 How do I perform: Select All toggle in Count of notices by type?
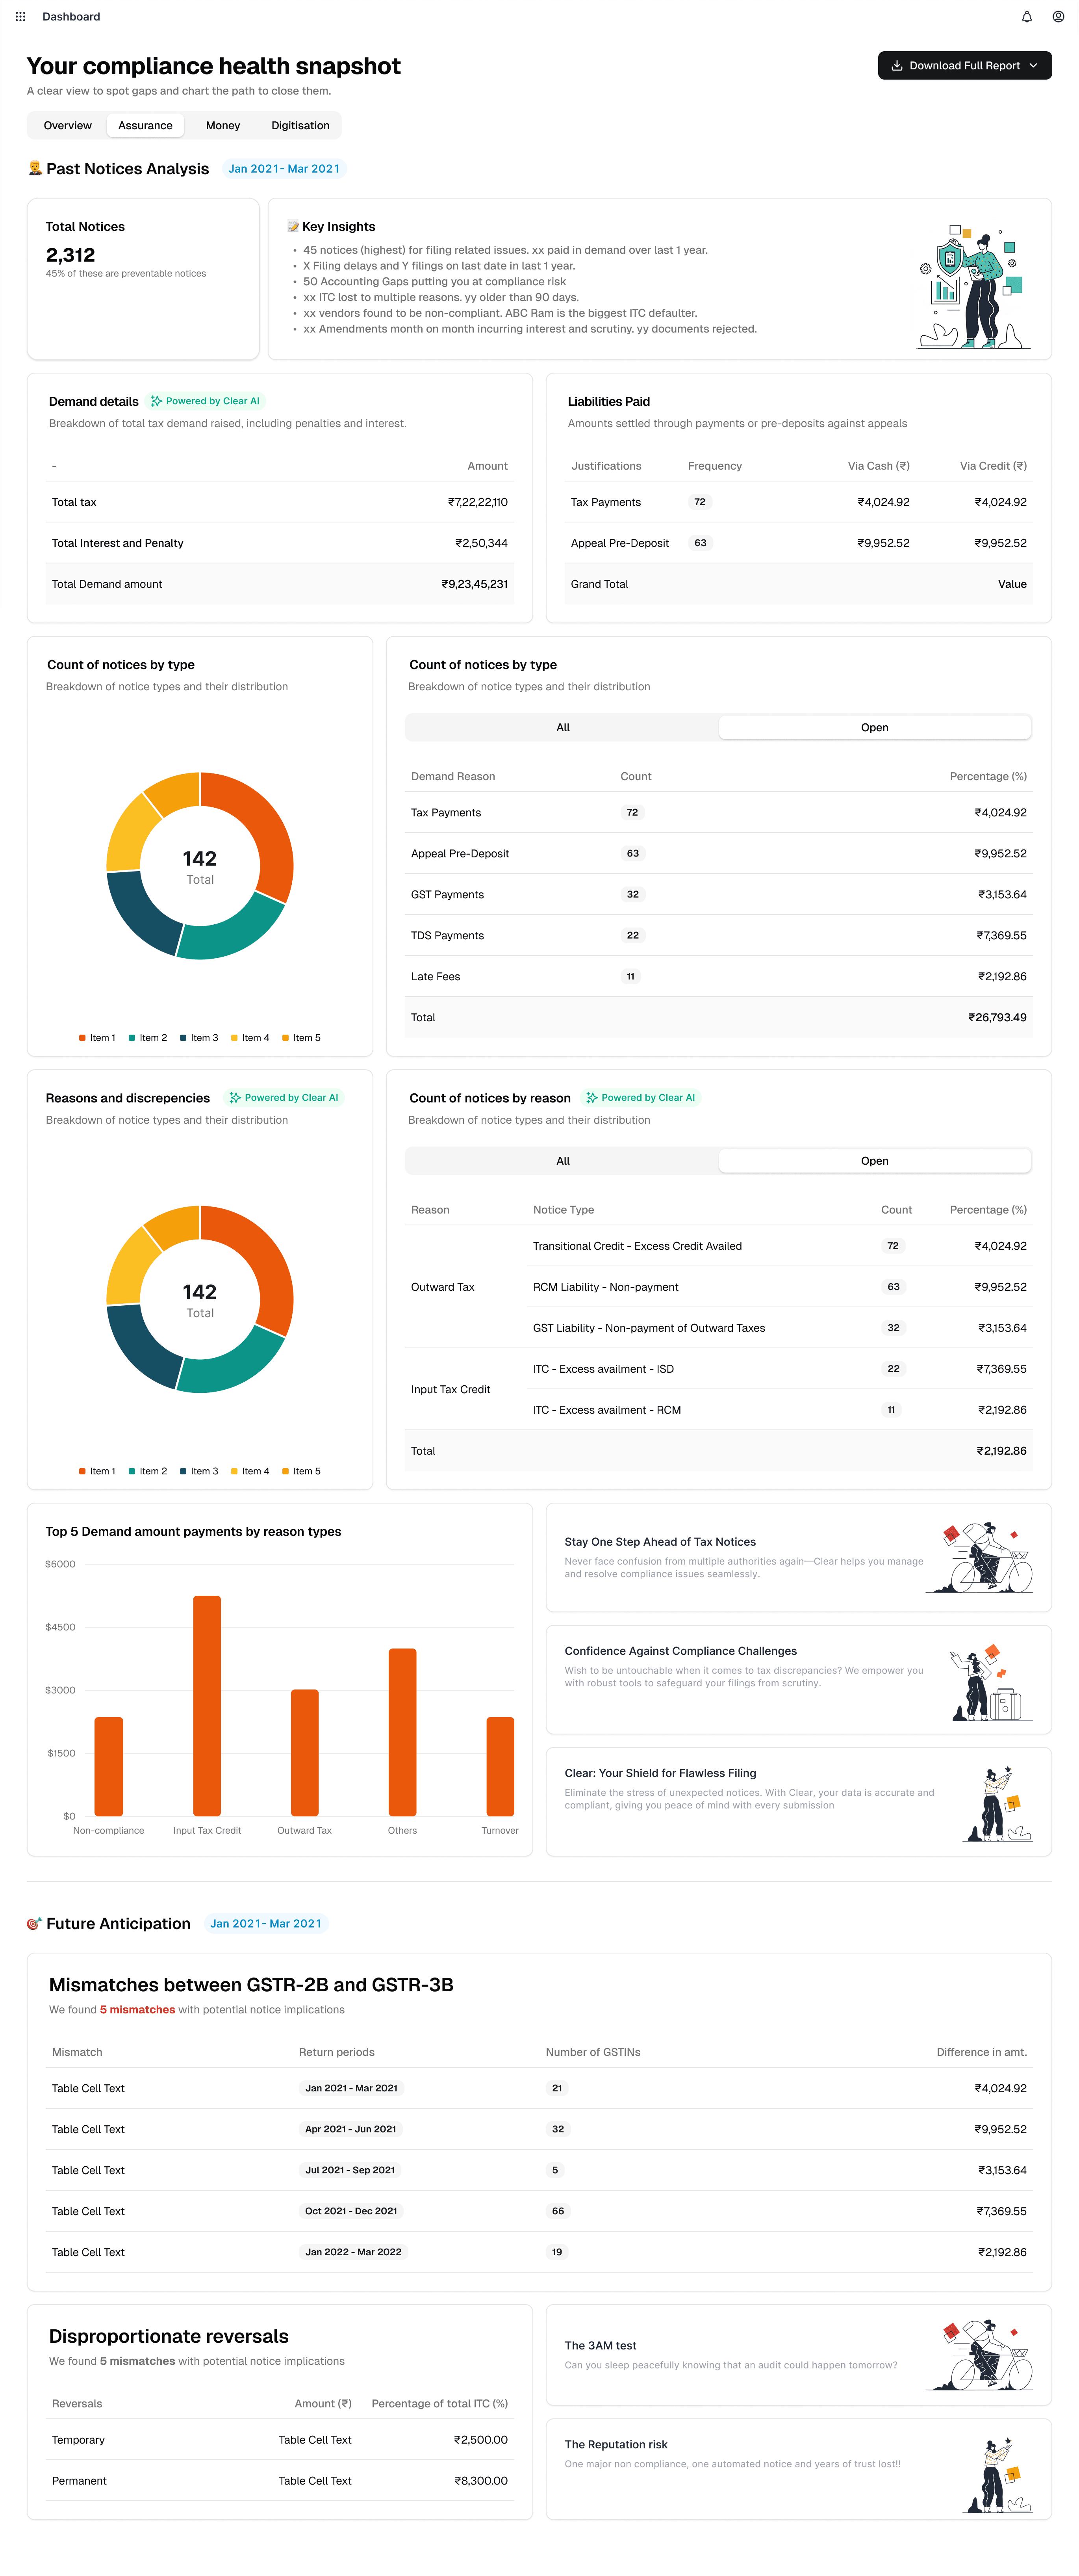pyautogui.click(x=562, y=728)
